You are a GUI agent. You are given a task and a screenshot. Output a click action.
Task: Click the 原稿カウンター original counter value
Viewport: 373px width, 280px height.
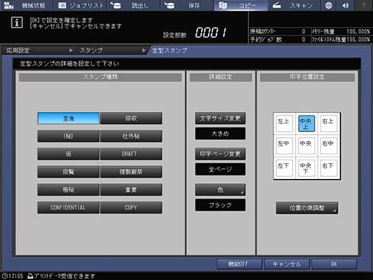click(304, 32)
